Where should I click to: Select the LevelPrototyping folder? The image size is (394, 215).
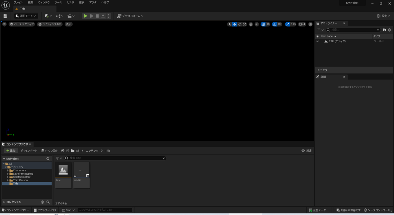point(23,174)
